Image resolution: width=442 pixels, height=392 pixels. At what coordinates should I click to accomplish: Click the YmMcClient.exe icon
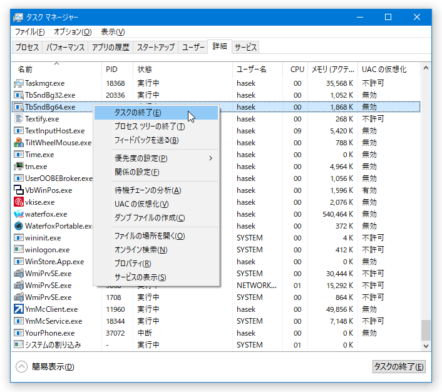(19, 309)
